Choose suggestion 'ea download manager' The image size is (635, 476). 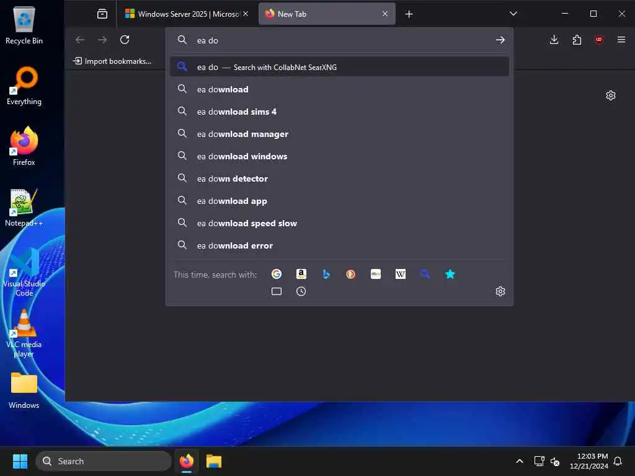click(x=339, y=134)
